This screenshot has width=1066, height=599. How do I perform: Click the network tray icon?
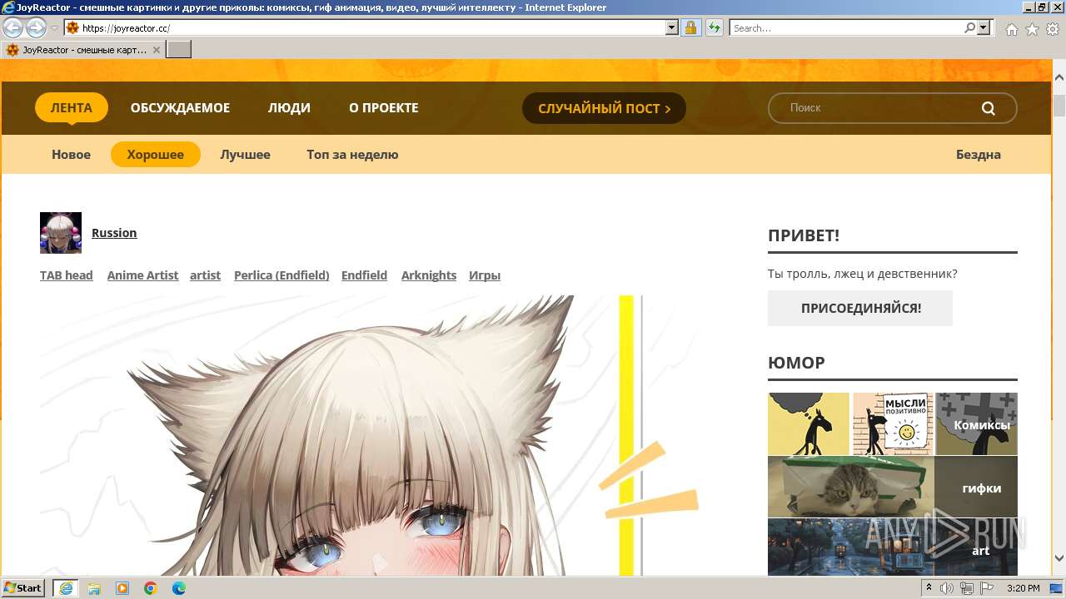click(x=967, y=588)
